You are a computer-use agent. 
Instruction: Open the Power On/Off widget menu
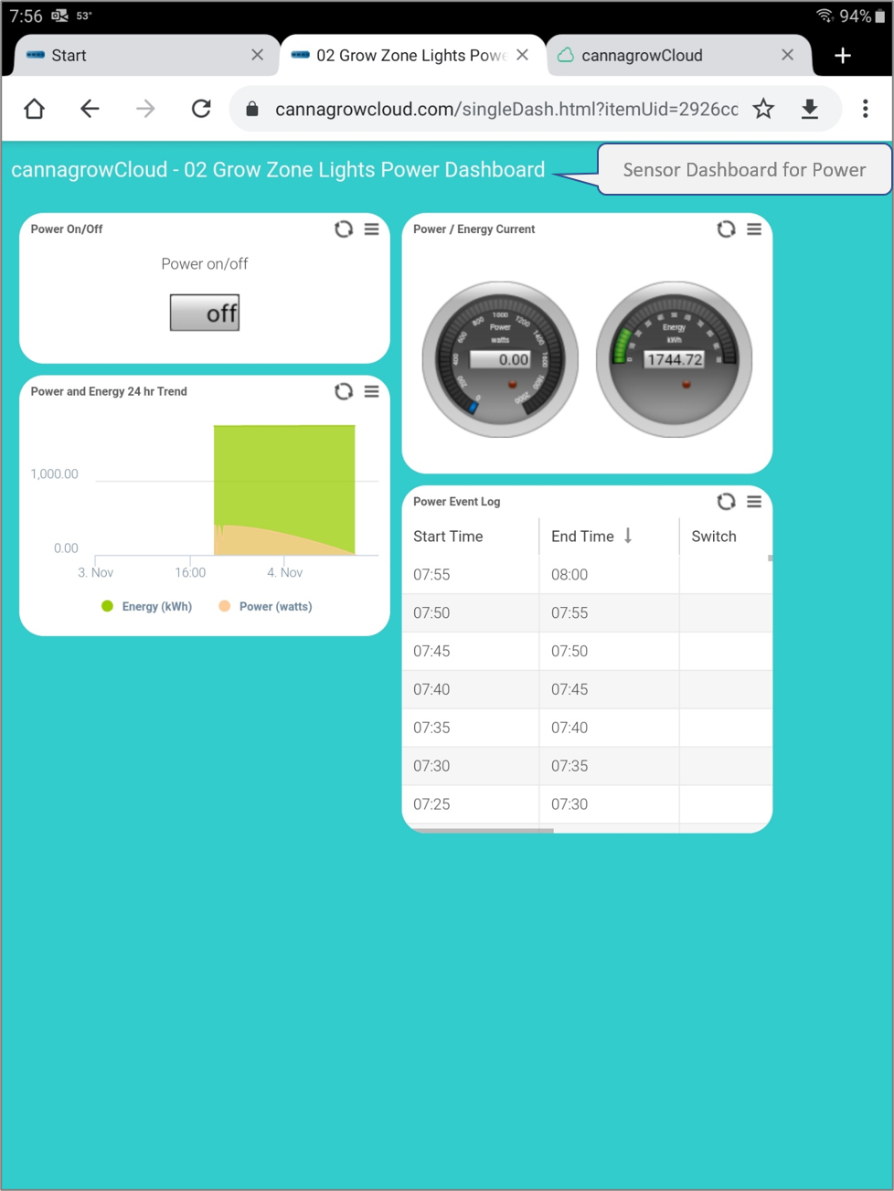click(372, 229)
